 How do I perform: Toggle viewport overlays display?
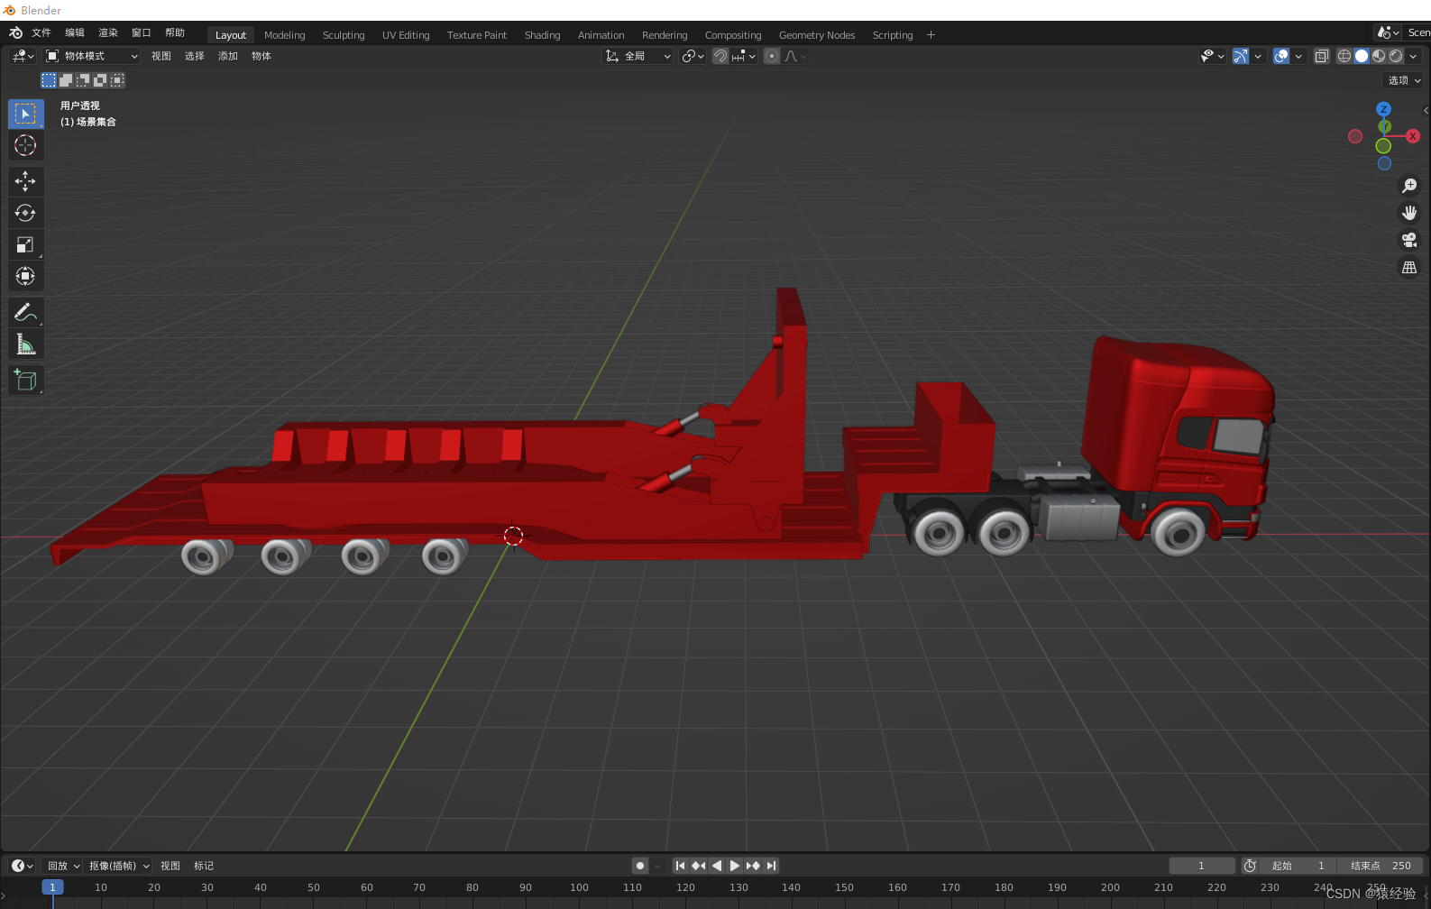1281,56
